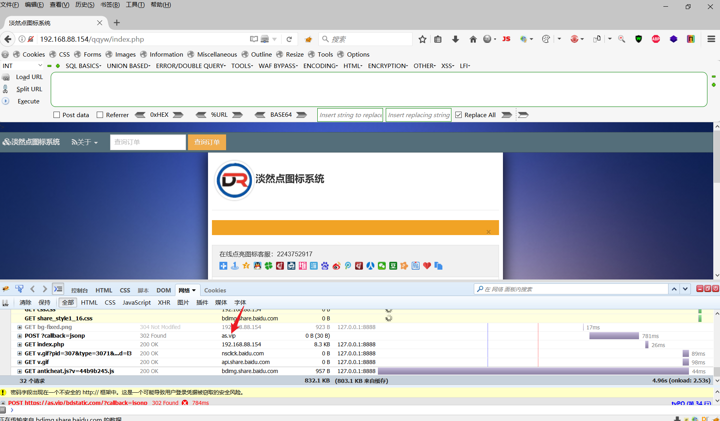The image size is (720, 421).
Task: Open the 工具(T) tools menu
Action: [135, 5]
